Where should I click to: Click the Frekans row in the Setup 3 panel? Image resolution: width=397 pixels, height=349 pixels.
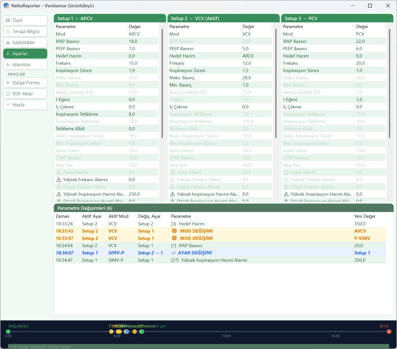pyautogui.click(x=334, y=63)
